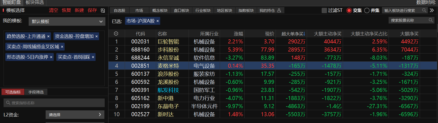Sort by 大额净买 column header
438x123 pixels.
click(409, 34)
